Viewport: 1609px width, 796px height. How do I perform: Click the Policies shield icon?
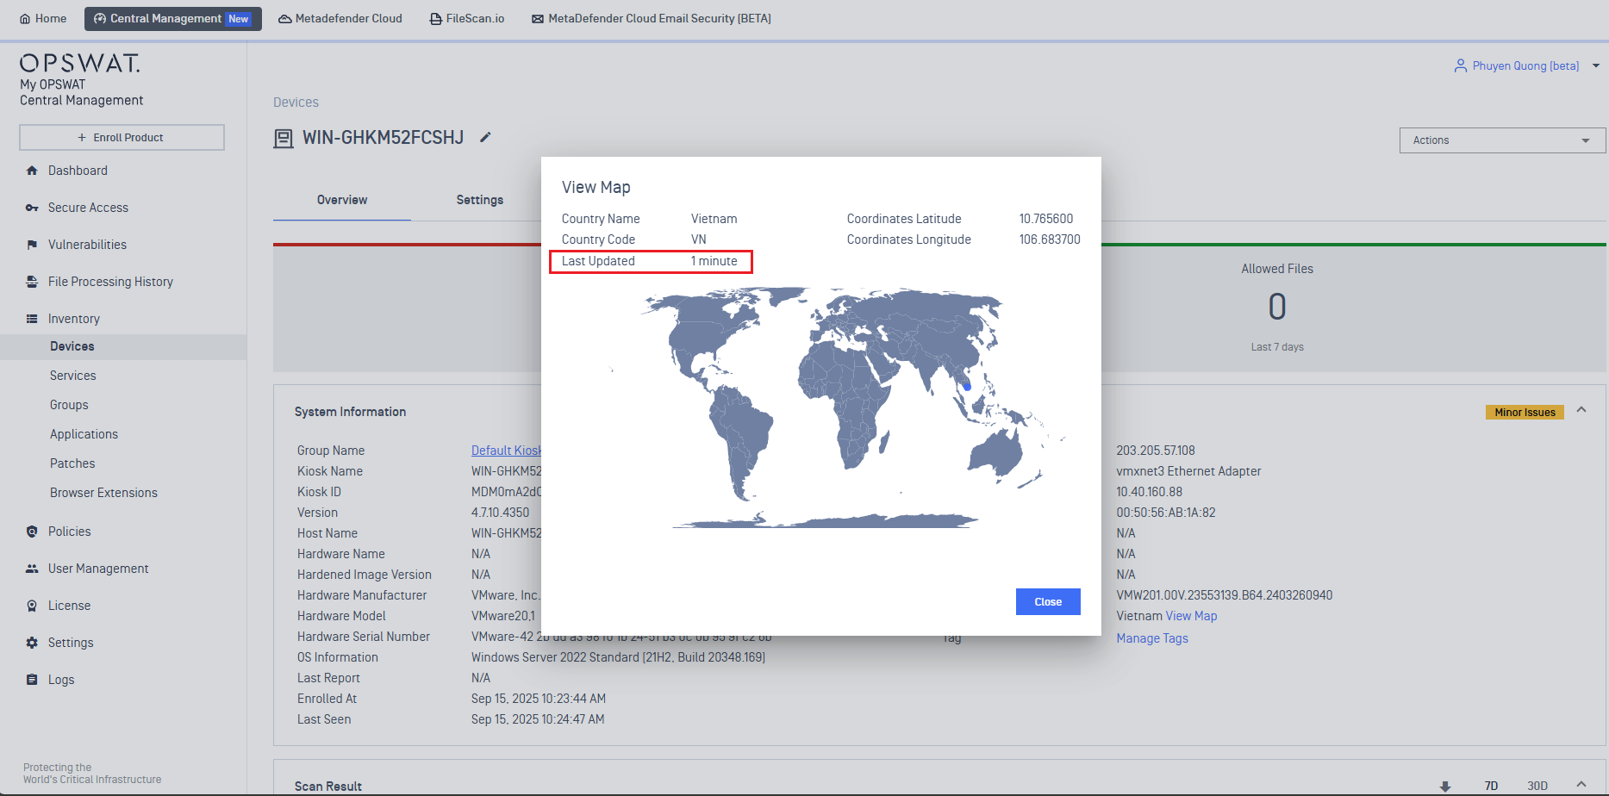[x=32, y=532]
